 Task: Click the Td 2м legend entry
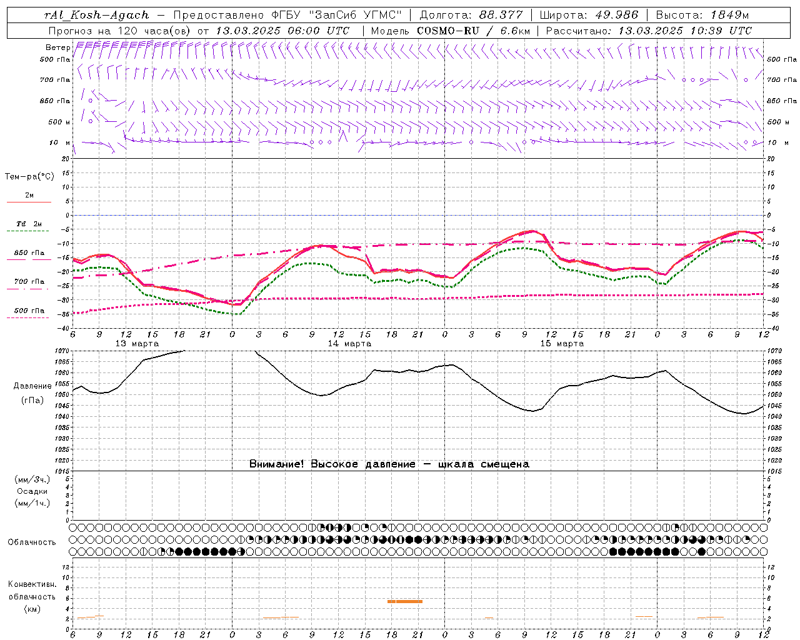coord(29,224)
